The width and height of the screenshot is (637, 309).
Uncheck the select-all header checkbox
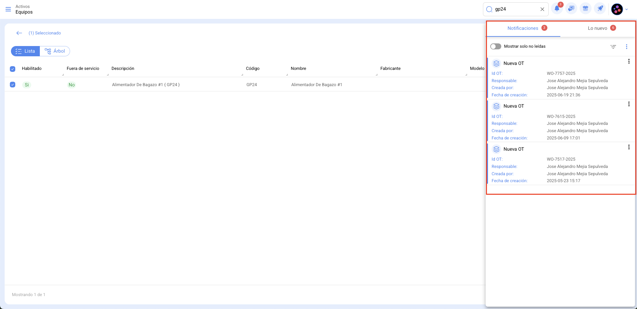(13, 69)
